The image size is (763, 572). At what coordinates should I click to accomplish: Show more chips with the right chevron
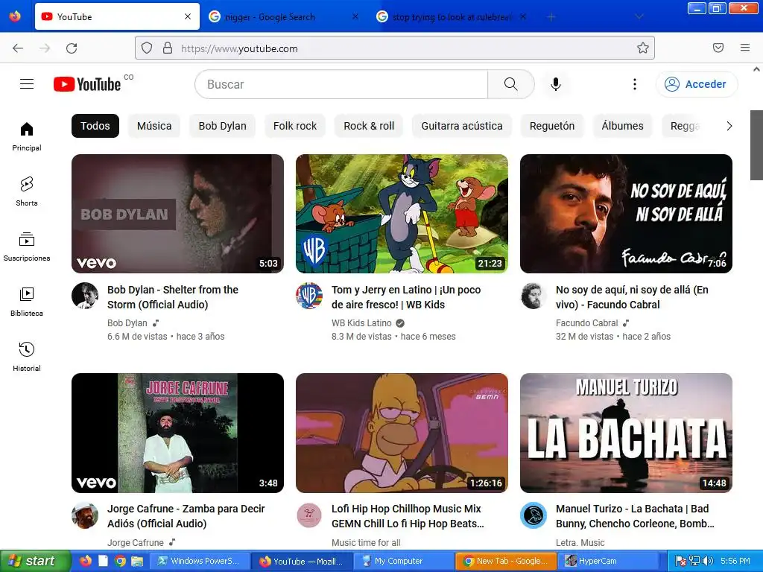729,126
